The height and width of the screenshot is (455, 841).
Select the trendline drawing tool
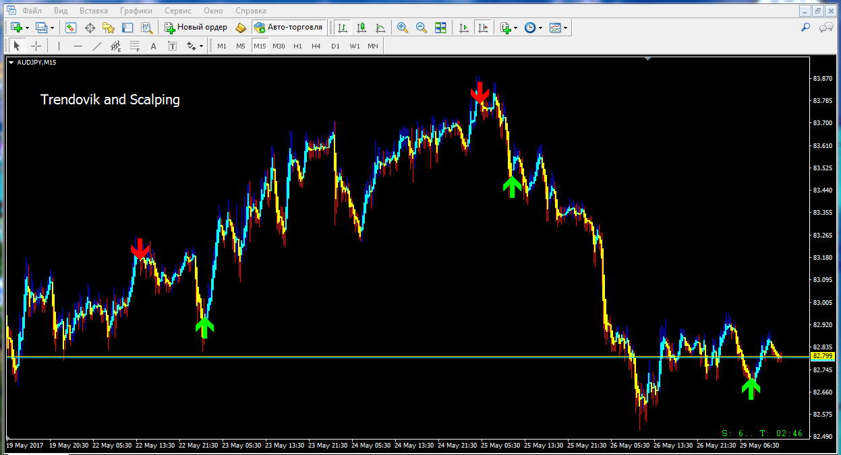(97, 46)
